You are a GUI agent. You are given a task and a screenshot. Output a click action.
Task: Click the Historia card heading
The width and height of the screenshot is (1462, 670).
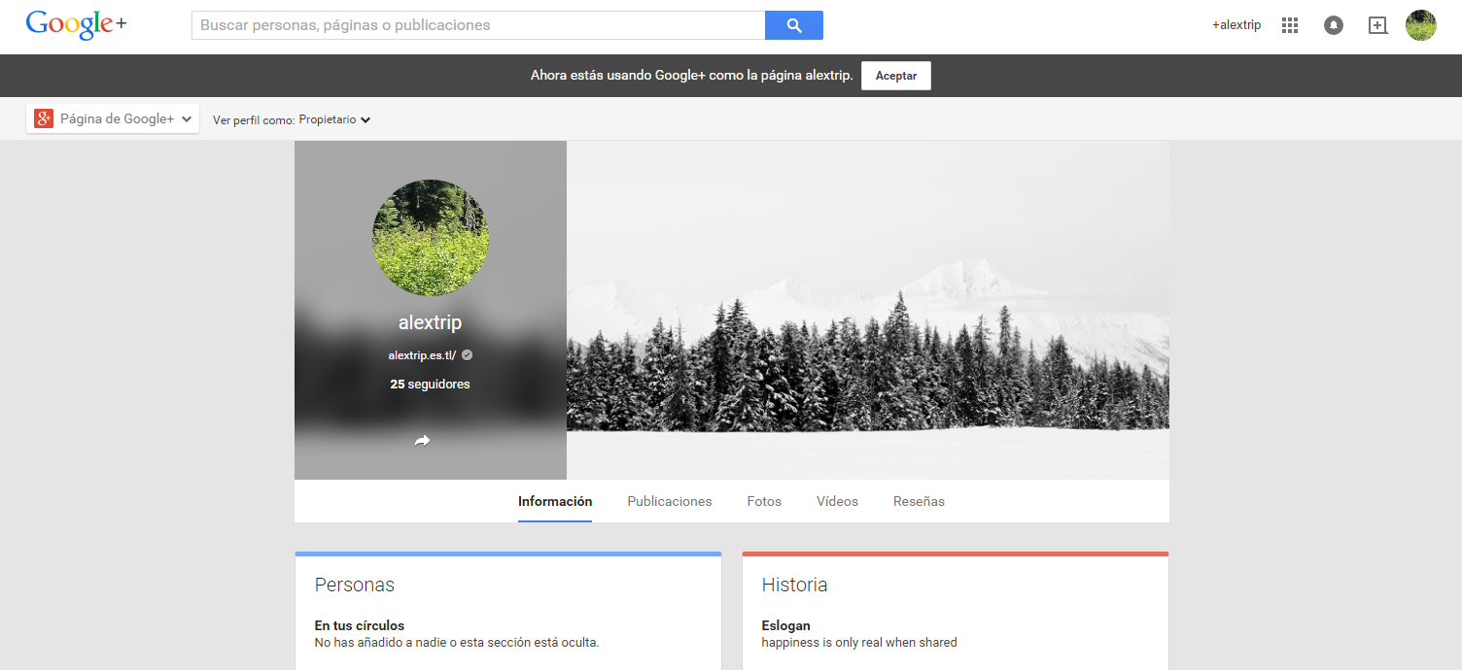click(794, 585)
